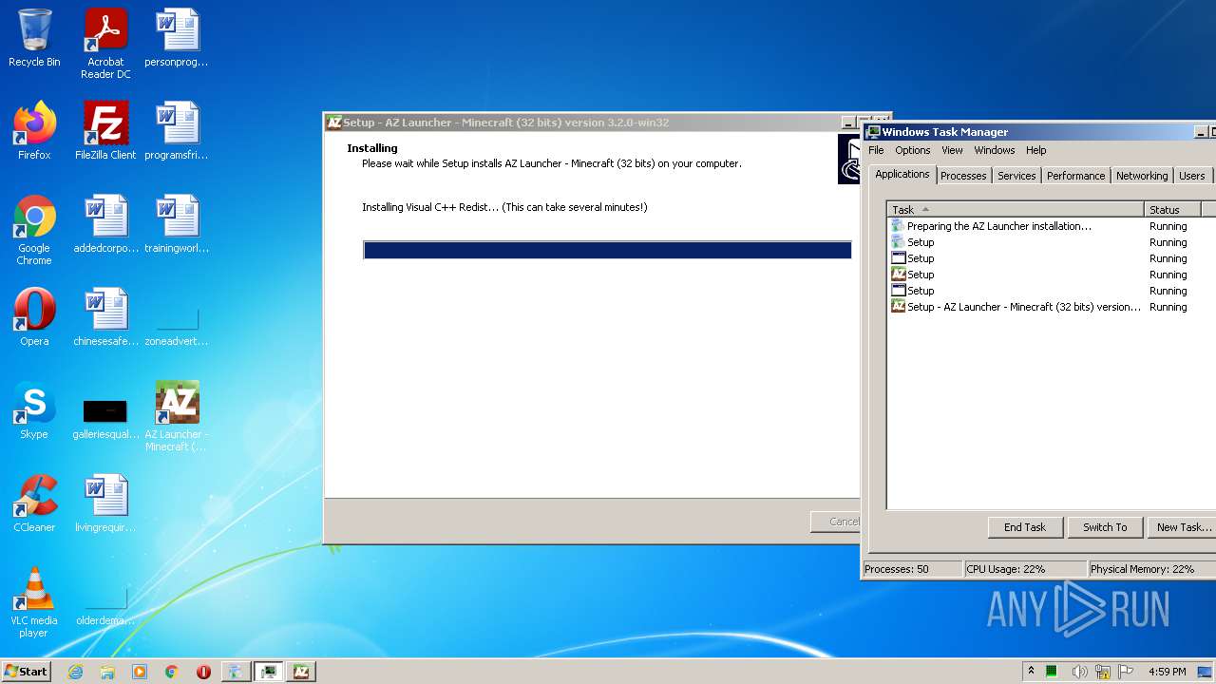This screenshot has height=684, width=1216.
Task: Click the New Task... button
Action: pyautogui.click(x=1182, y=527)
